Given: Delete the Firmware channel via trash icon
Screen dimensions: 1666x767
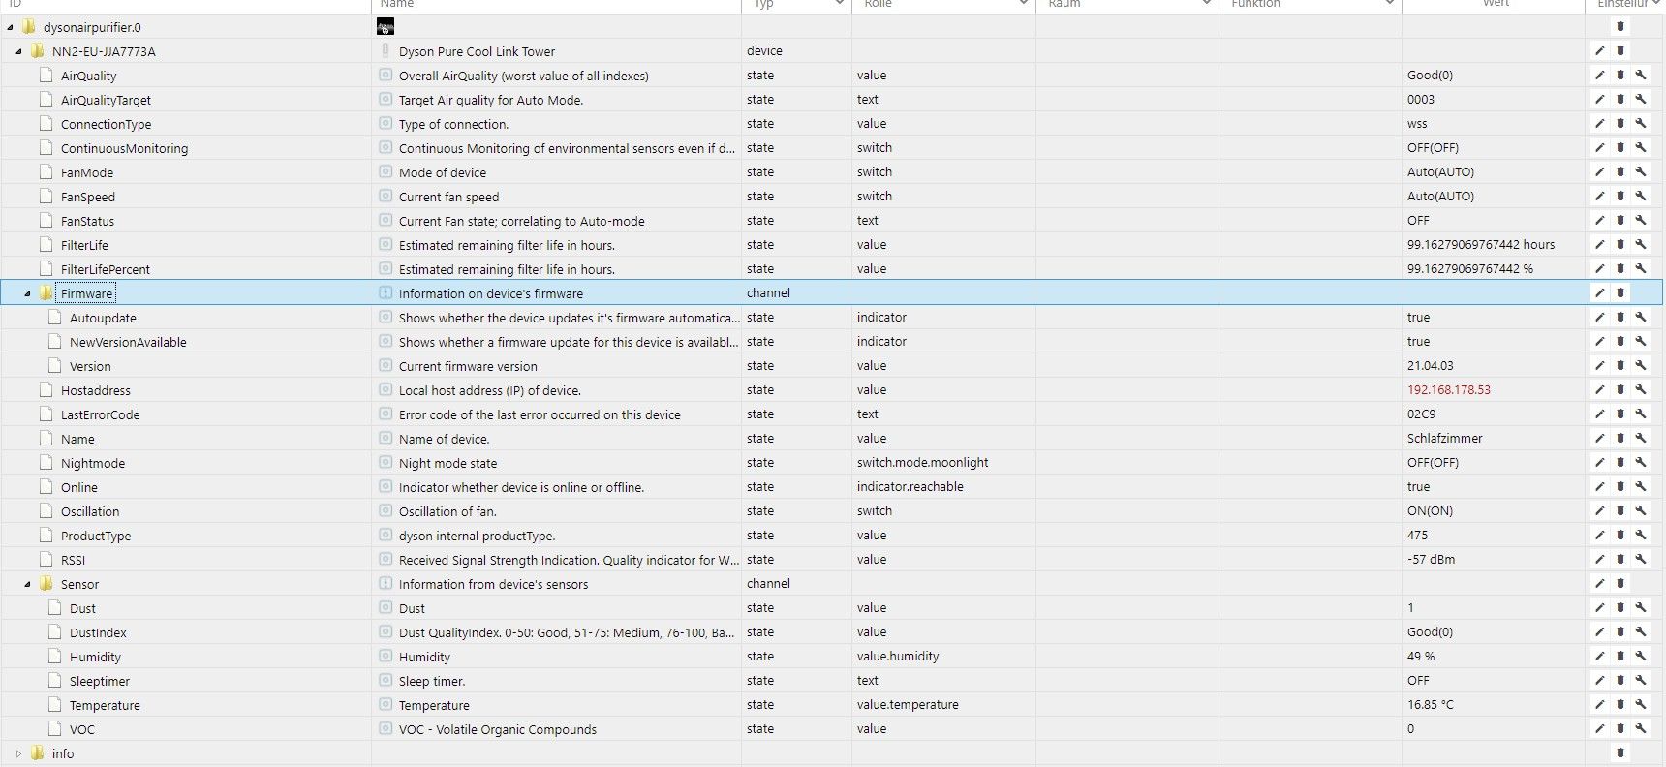Looking at the screenshot, I should click(1620, 293).
